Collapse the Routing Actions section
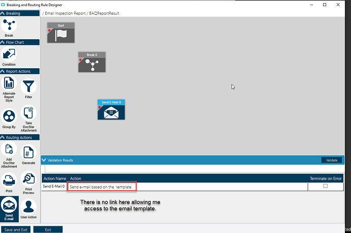This screenshot has width=351, height=233. pyautogui.click(x=3, y=137)
